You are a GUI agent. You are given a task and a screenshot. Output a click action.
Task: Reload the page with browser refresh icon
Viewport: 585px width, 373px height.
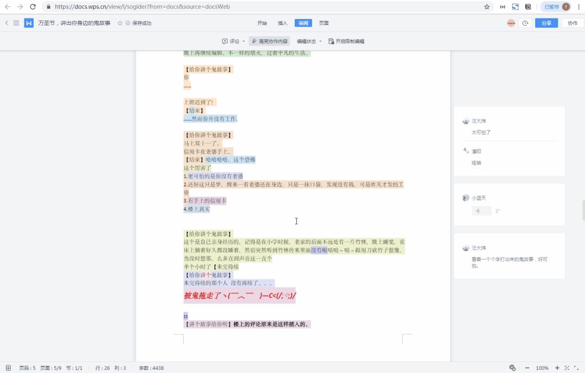[x=34, y=7]
